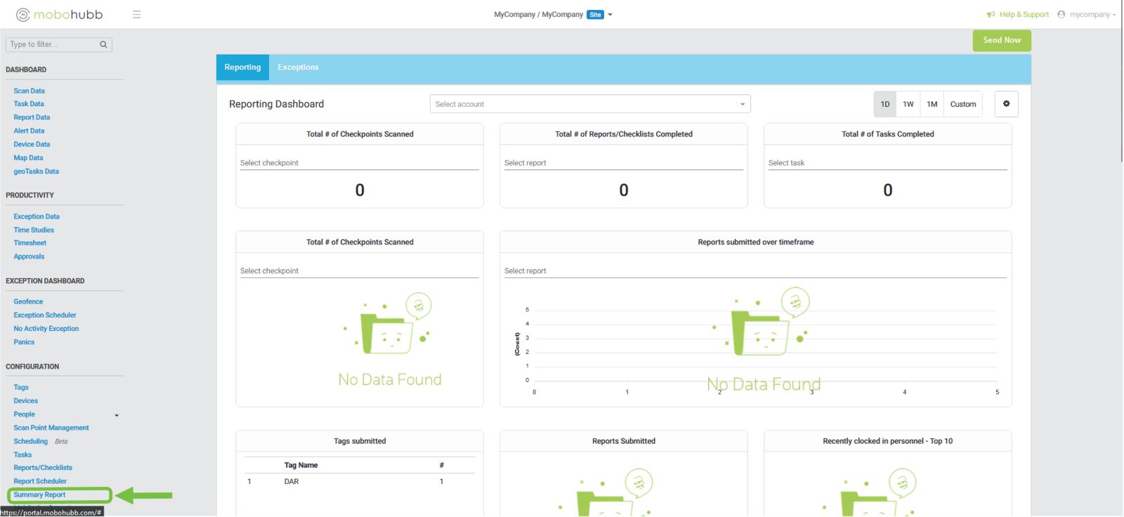Choose the Custom timeframe button
Screen dimensions: 1124x517
[962, 104]
